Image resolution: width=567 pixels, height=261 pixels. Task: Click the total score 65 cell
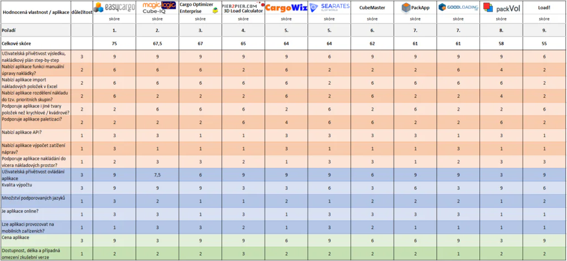pyautogui.click(x=243, y=44)
